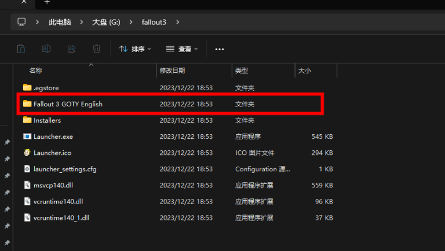Click the Paste toolbar icon
The height and width of the screenshot is (251, 445).
tap(21, 49)
